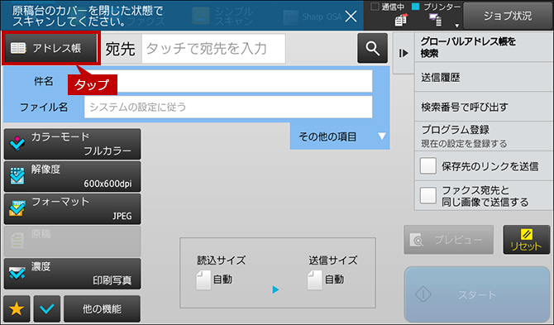Image resolution: width=554 pixels, height=325 pixels.
Task: Enable 保存先のリンクを送信 checkbox
Action: point(427,166)
